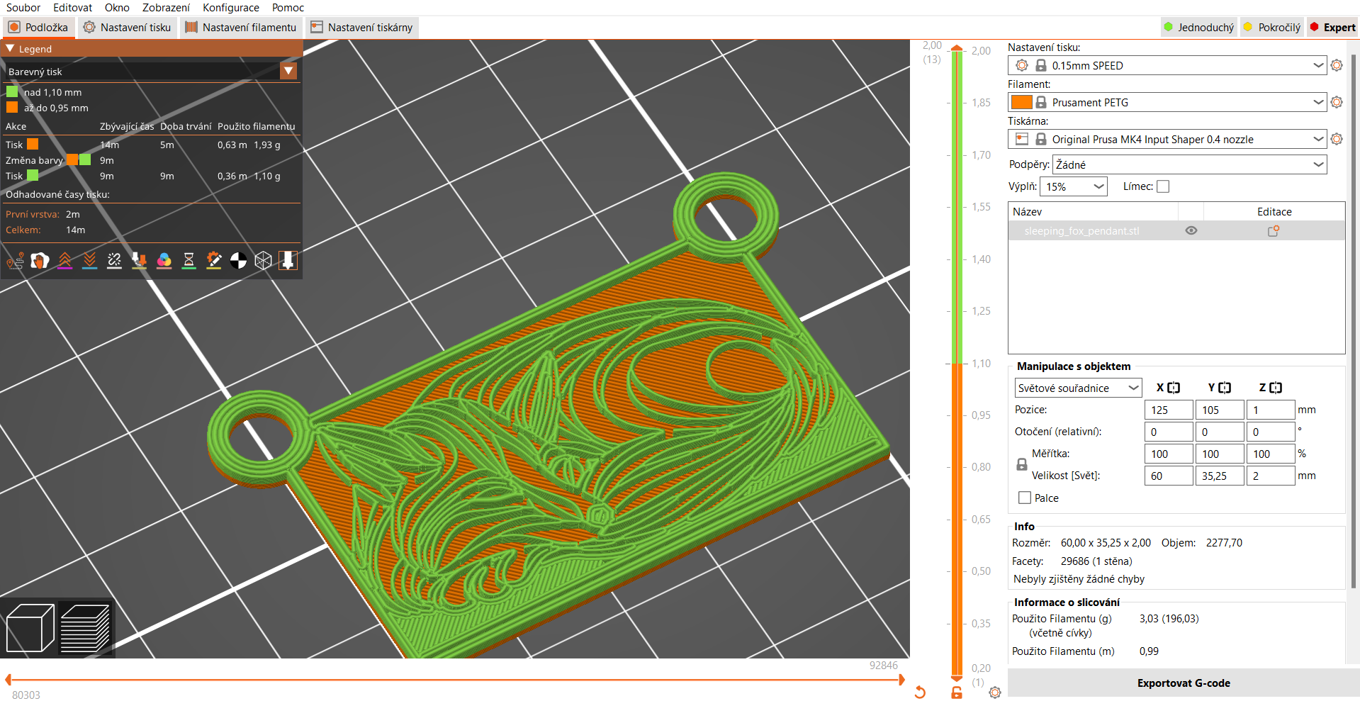Click the Otočení X field showing 0
The image size is (1360, 701).
pyautogui.click(x=1169, y=432)
